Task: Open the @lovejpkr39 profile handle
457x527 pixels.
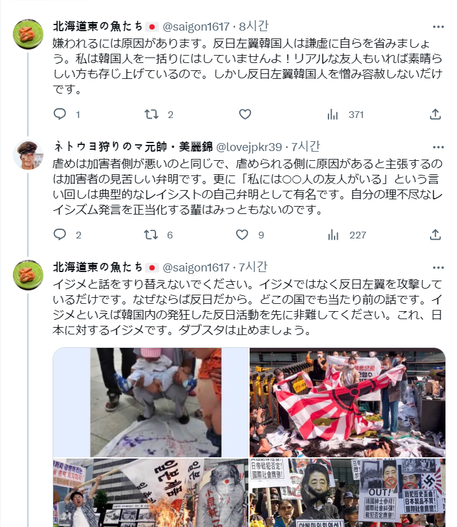Action: [249, 147]
